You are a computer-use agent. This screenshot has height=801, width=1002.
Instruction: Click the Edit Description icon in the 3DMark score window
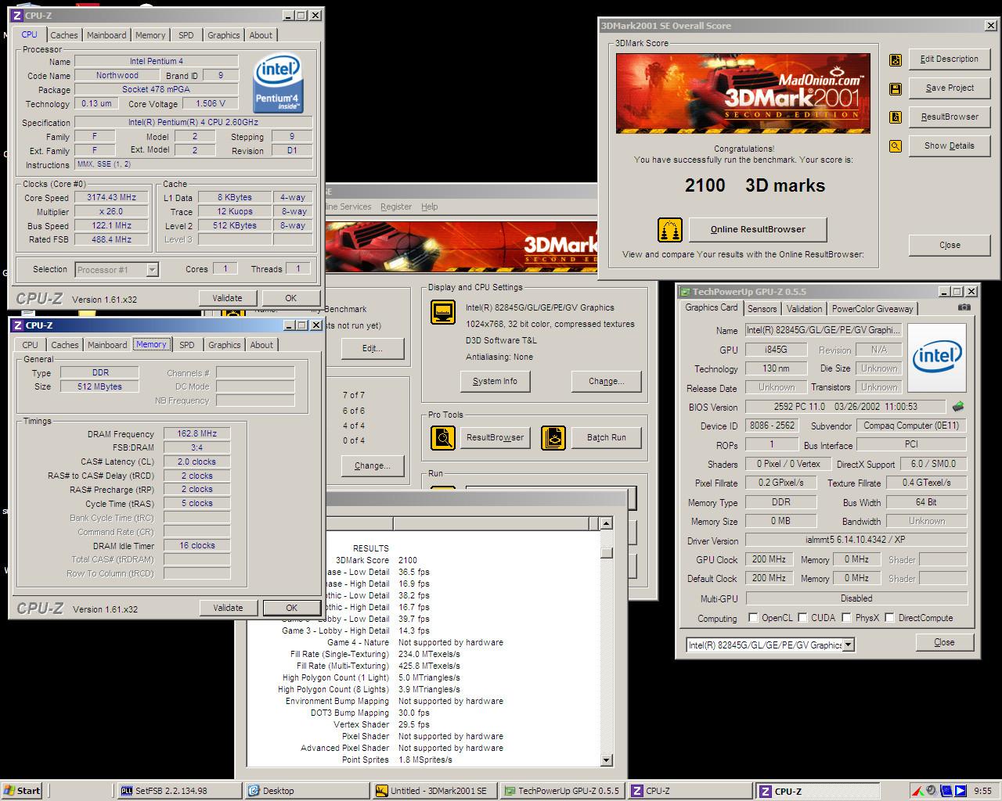896,59
